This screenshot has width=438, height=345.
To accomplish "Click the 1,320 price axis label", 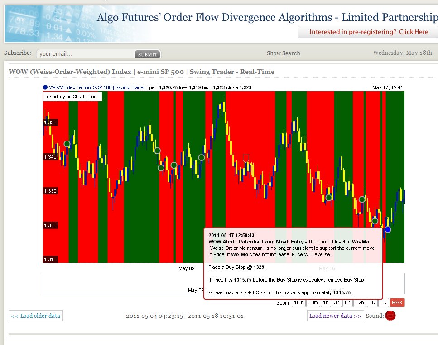I will [x=50, y=225].
